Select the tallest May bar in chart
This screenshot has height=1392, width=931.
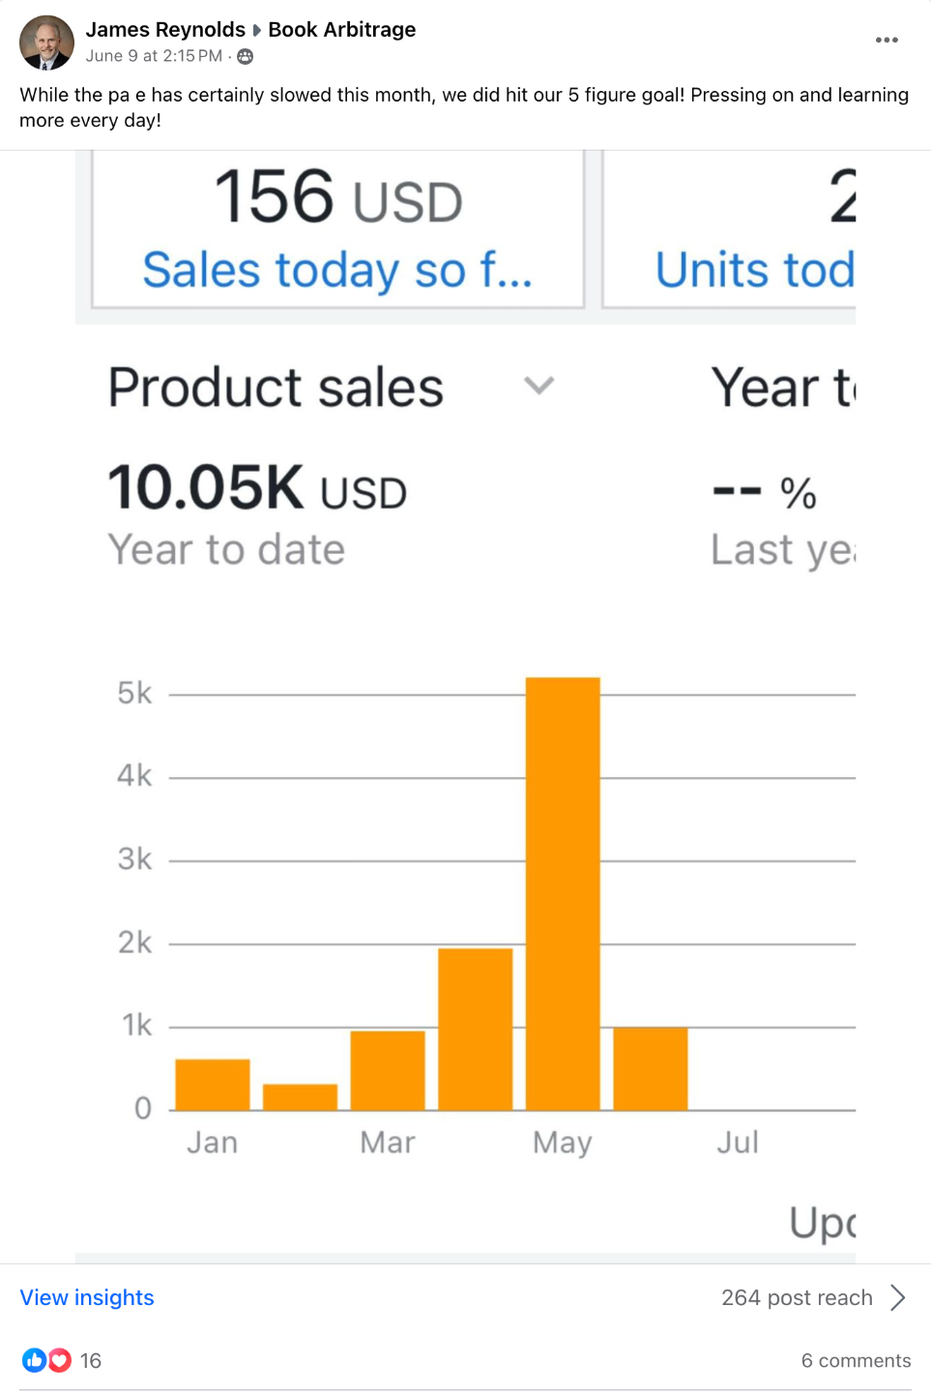point(563,893)
